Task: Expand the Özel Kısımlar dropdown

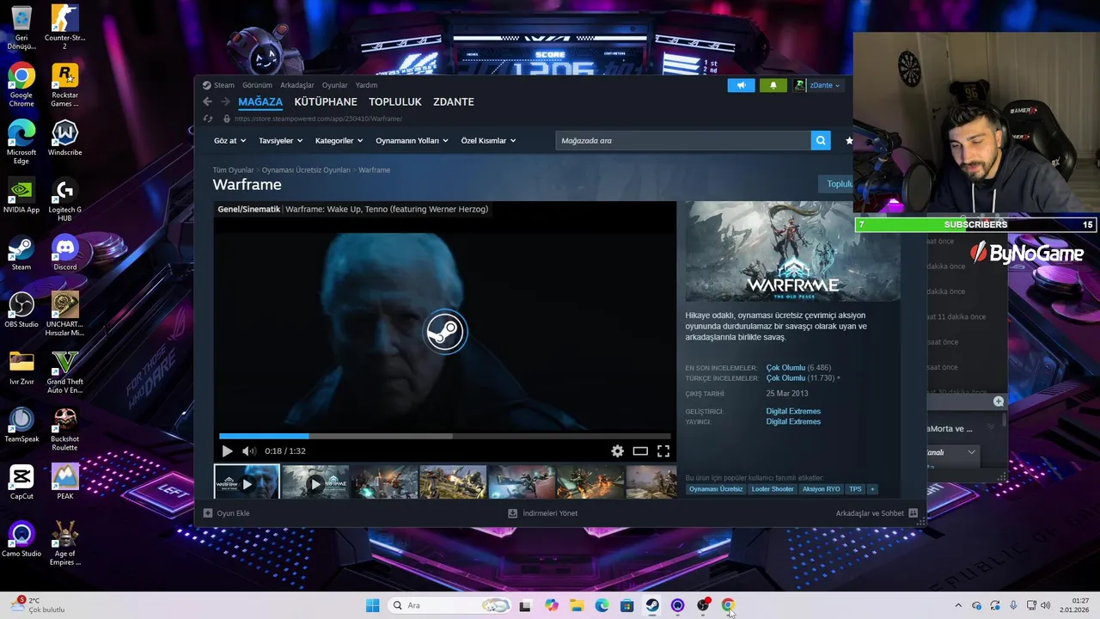Action: pos(488,140)
